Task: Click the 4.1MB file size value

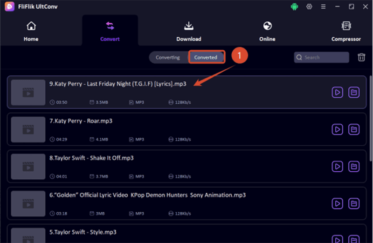Action: coord(102,140)
